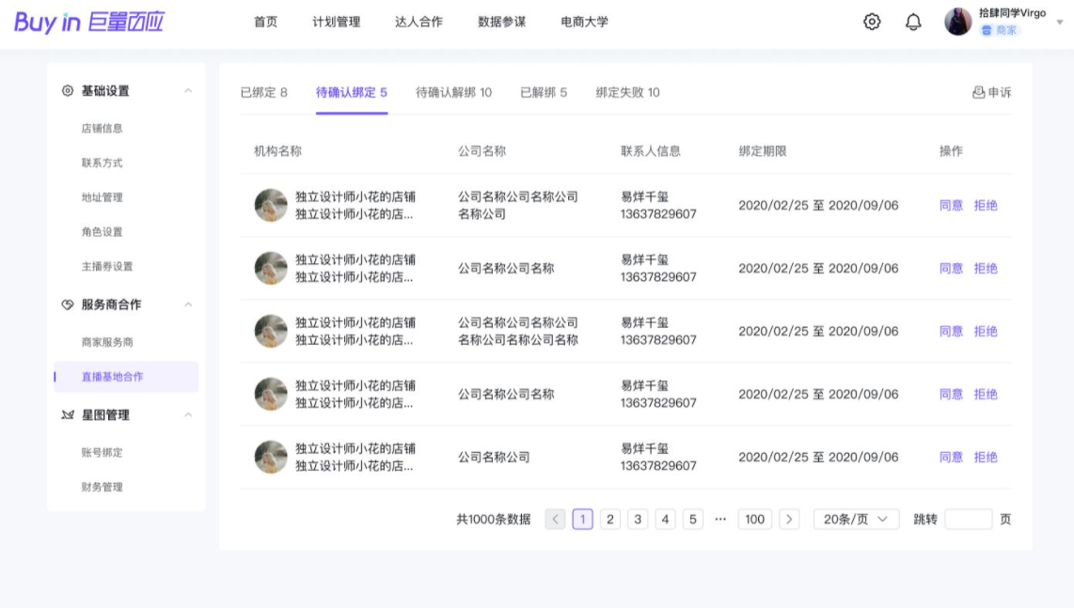1074x608 pixels.
Task: Click first row's institution avatar thumbnail
Action: tap(271, 205)
